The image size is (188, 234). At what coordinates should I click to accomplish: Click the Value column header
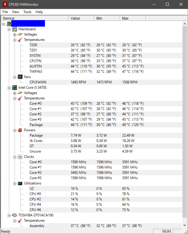point(81,18)
